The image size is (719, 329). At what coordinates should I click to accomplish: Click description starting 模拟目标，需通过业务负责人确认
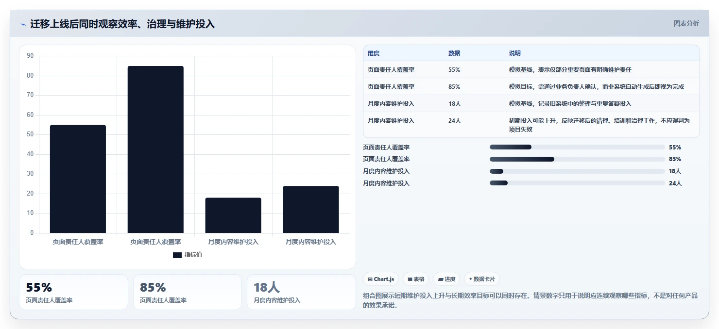coord(596,87)
